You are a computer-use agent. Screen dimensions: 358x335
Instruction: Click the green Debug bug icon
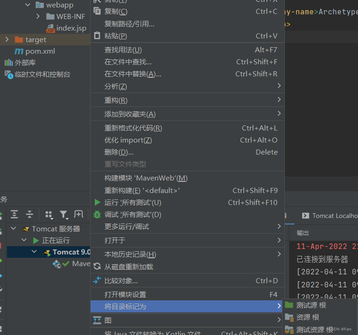coord(97,215)
